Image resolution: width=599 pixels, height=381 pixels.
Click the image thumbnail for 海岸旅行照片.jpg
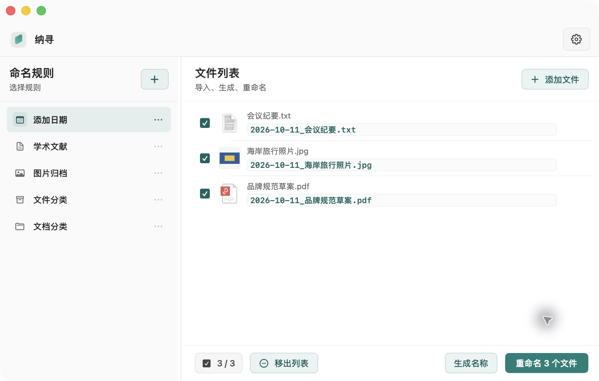pos(230,158)
